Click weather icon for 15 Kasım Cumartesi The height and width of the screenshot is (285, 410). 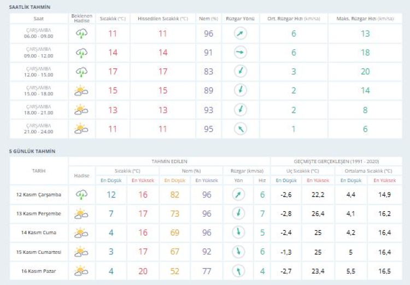81,252
